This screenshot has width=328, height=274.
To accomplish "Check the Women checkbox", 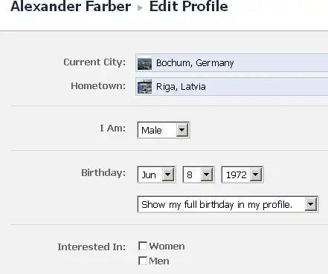I will point(143,246).
